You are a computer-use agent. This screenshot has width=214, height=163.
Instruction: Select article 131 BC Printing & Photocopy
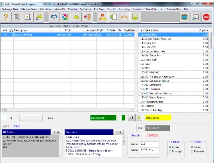174,76
